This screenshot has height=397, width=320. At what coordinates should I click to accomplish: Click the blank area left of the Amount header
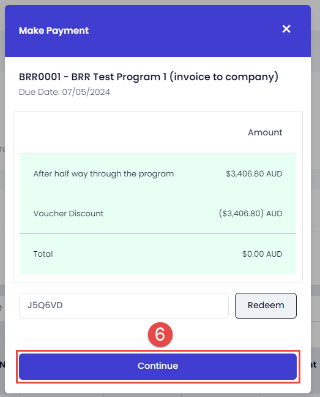coord(127,132)
